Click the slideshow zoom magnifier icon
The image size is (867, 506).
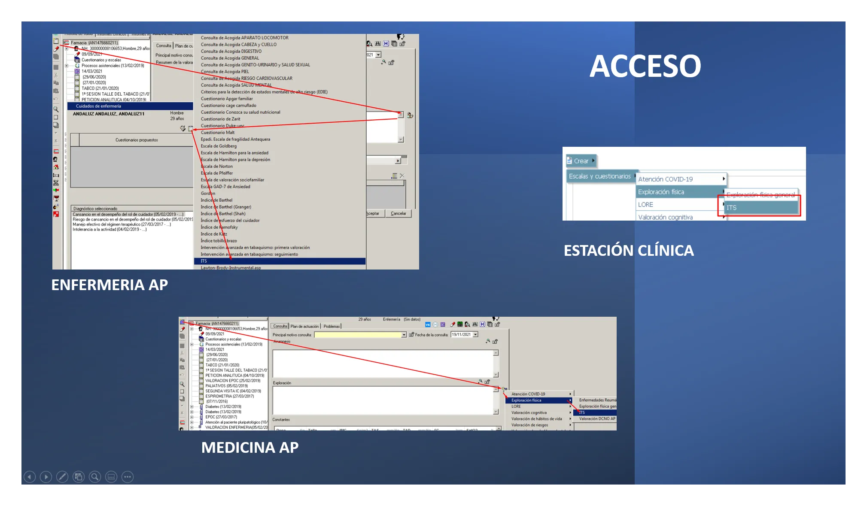[x=95, y=477]
